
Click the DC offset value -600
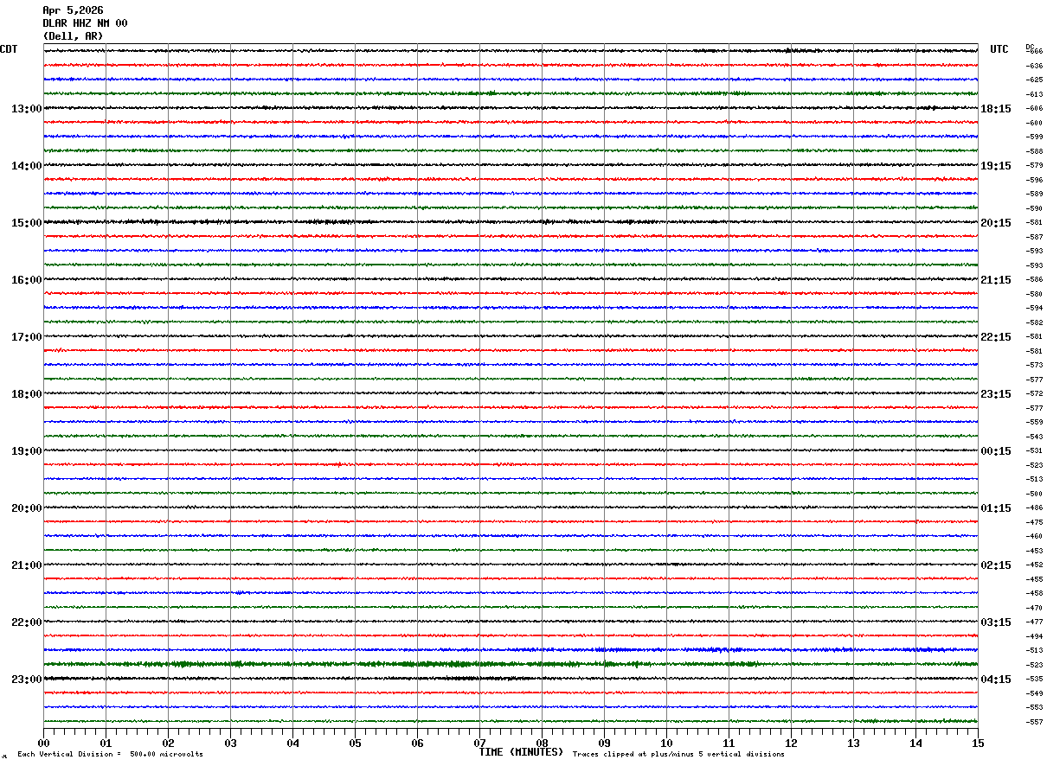point(1034,123)
